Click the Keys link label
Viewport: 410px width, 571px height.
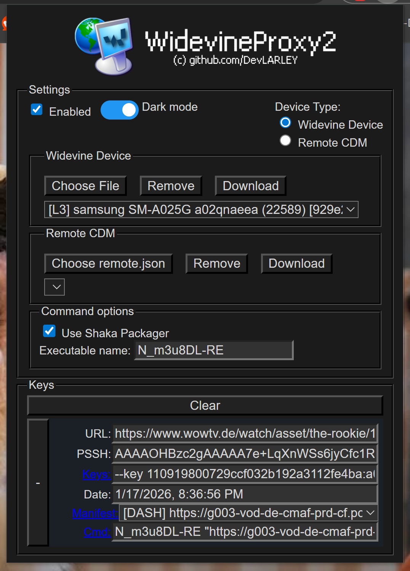(96, 474)
